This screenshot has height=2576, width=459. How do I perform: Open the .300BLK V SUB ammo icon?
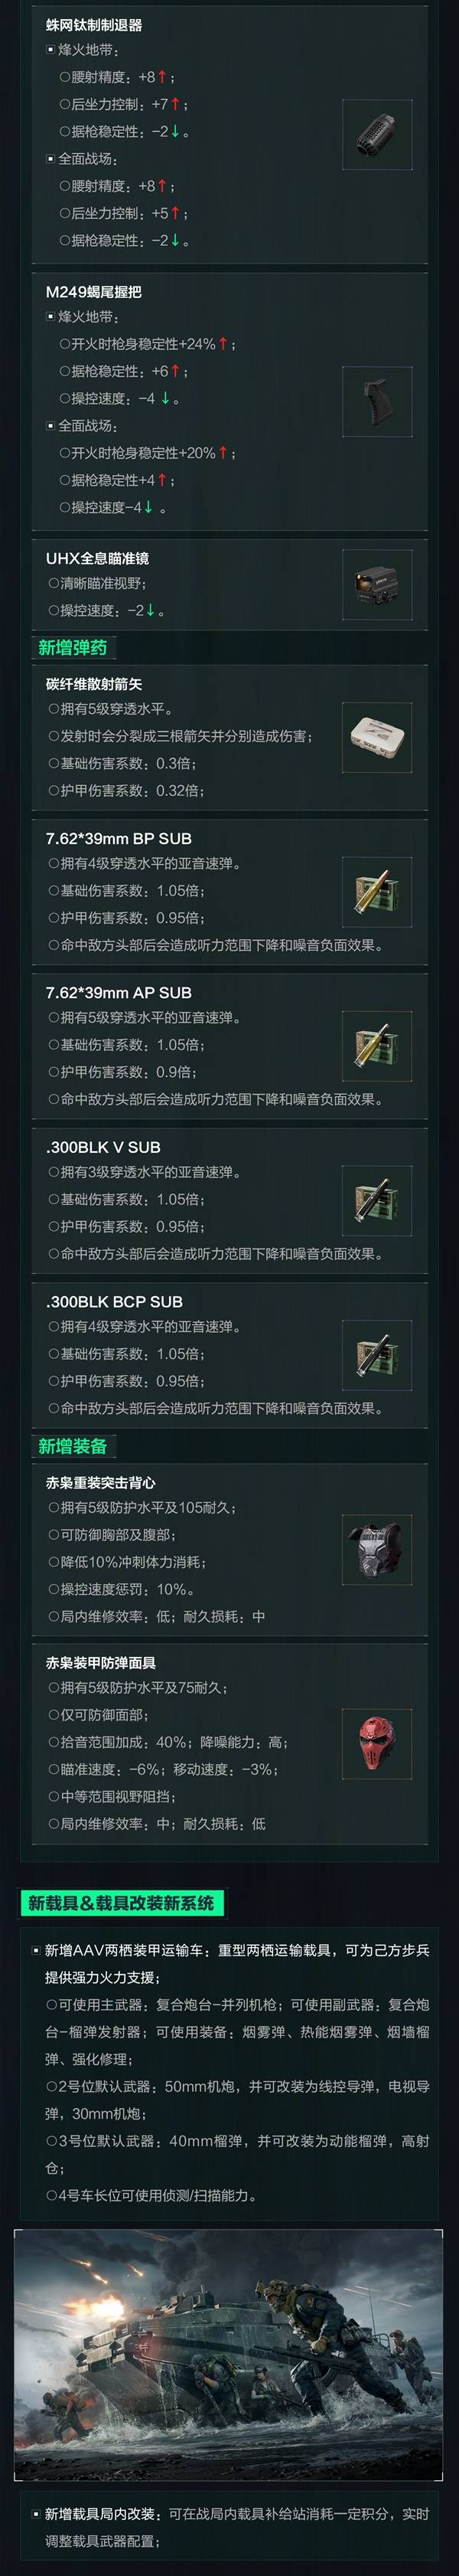(377, 1201)
